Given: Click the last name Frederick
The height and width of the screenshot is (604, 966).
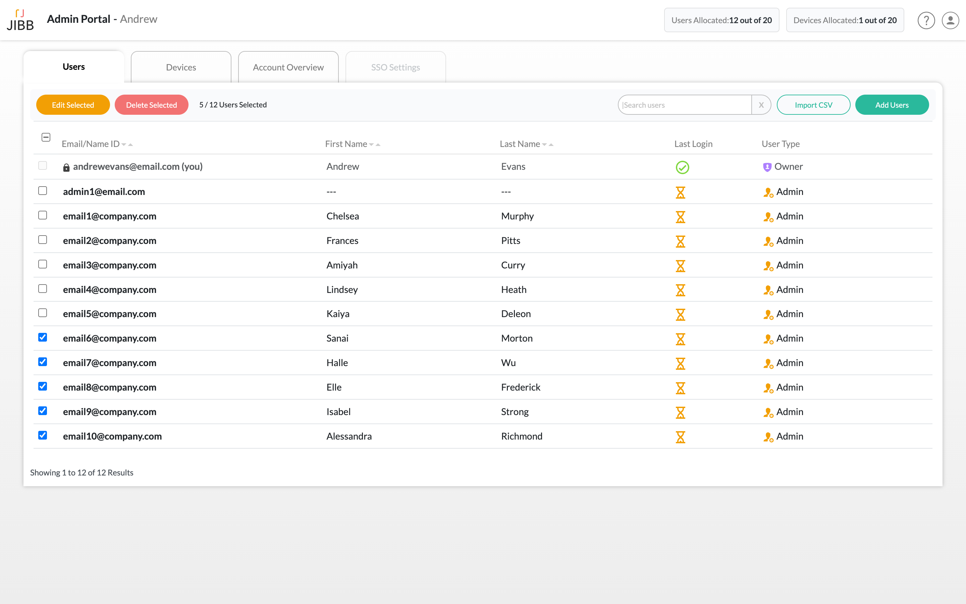Looking at the screenshot, I should (521, 387).
